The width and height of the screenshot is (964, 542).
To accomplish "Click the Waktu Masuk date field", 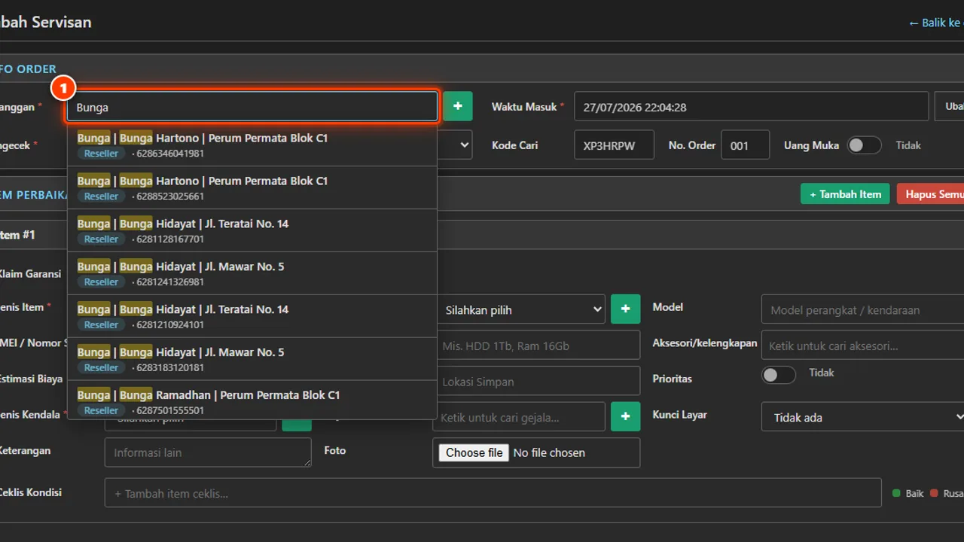I will coord(751,106).
